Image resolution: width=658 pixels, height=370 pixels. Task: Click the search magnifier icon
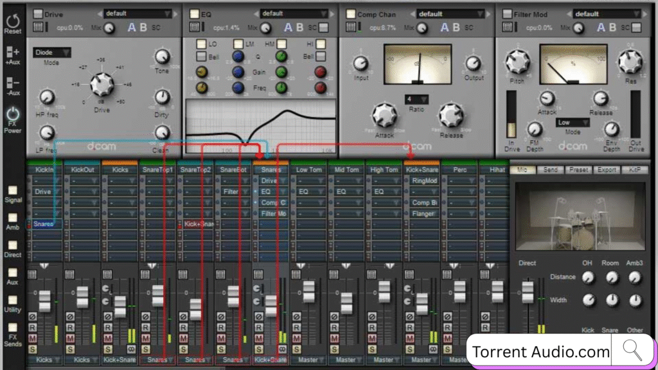click(632, 351)
